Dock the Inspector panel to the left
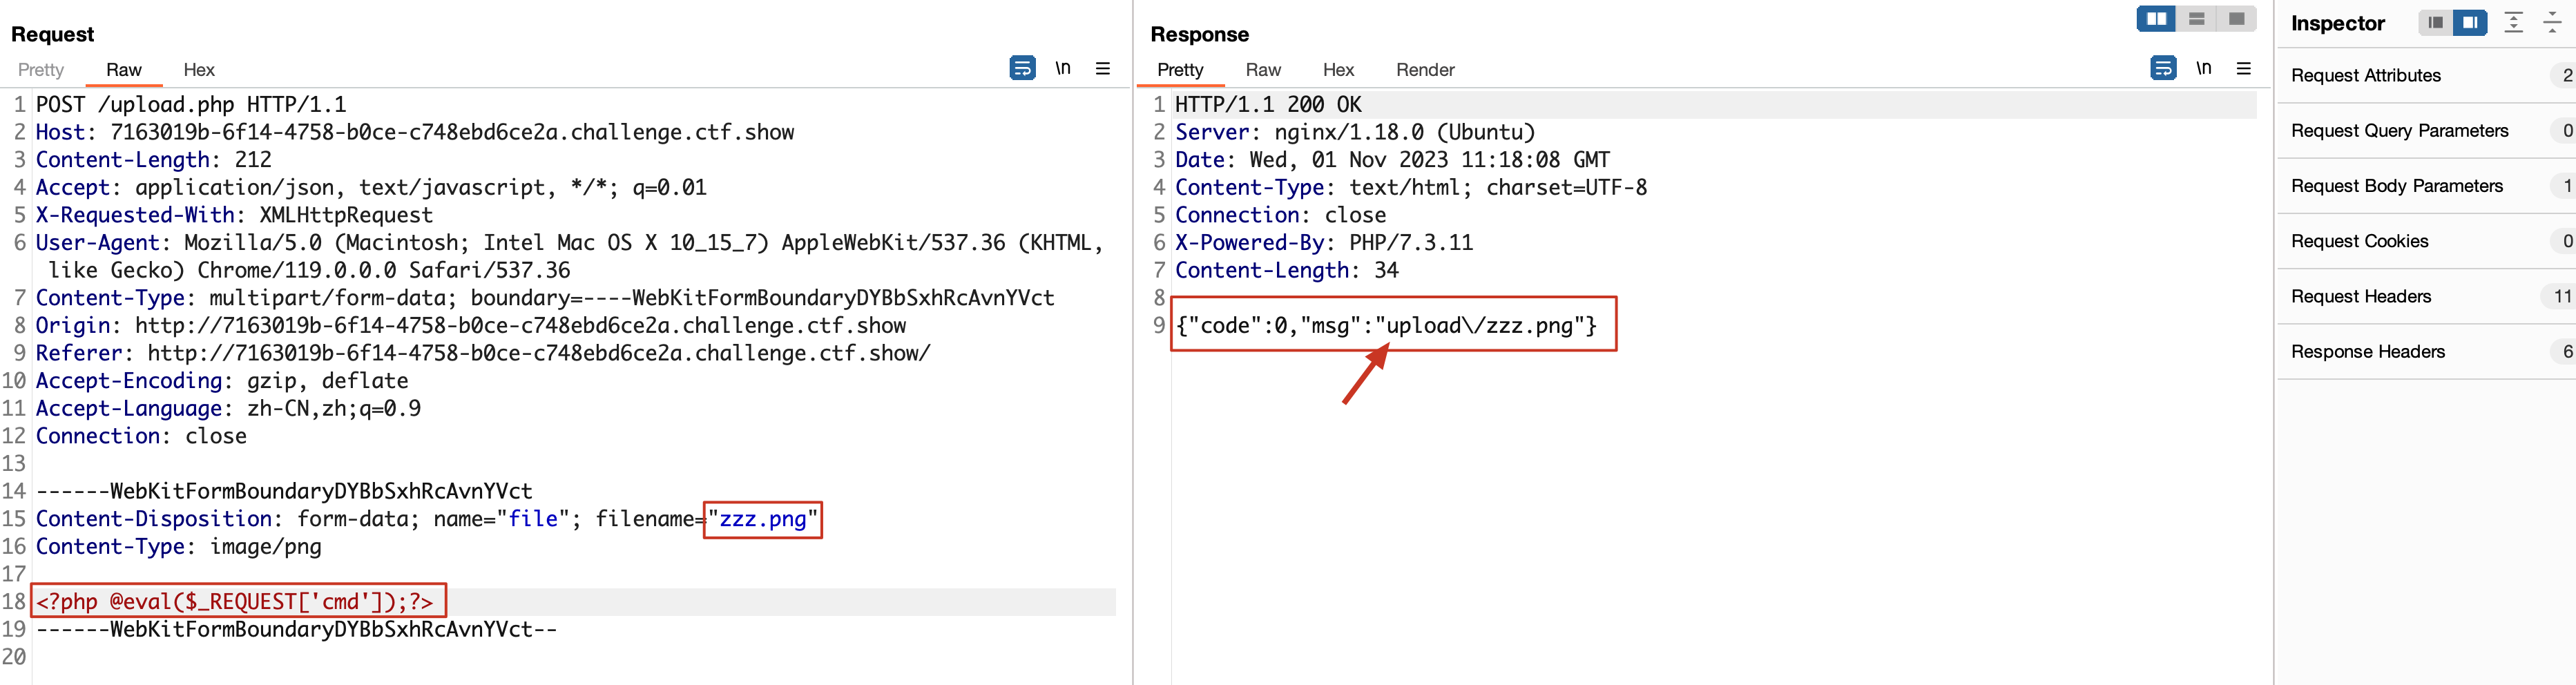The width and height of the screenshot is (2576, 685). 2435,22
